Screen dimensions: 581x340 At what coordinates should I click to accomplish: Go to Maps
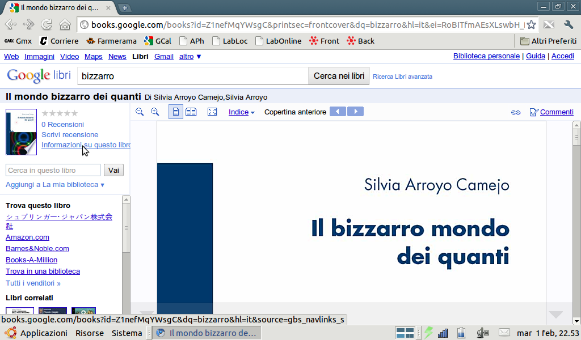(94, 57)
